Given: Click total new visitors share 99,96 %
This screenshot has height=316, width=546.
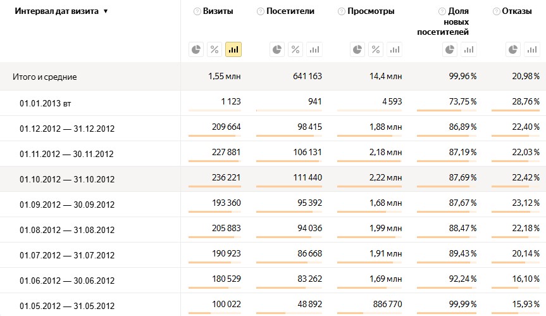Looking at the screenshot, I should point(462,76).
